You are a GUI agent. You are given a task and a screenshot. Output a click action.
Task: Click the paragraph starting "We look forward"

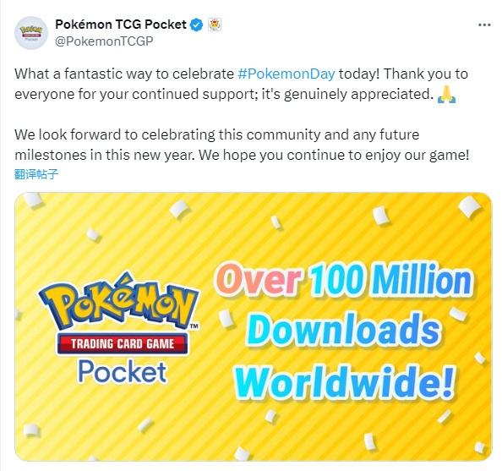click(242, 145)
